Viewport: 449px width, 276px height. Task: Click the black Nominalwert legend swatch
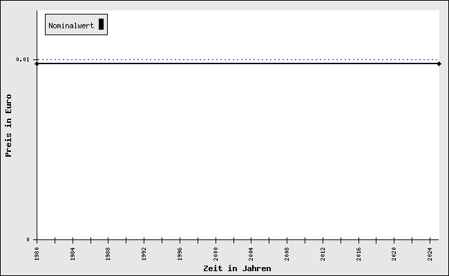pos(101,25)
